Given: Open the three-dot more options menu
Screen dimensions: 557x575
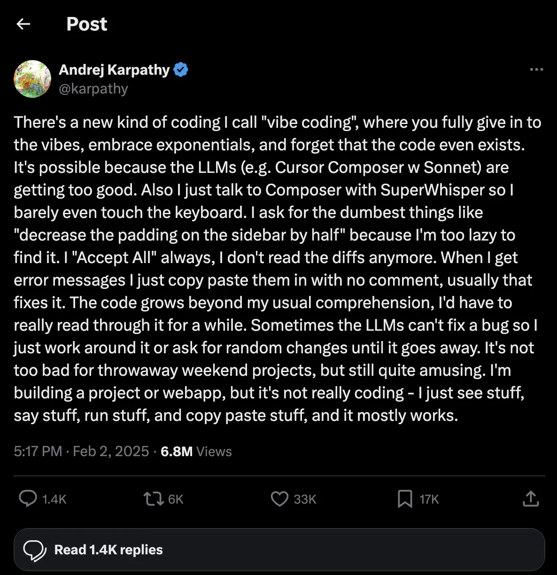Looking at the screenshot, I should (x=535, y=69).
